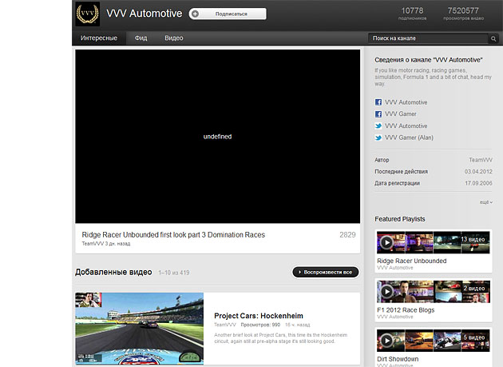Select the Интересные tab
This screenshot has height=367, width=503.
tap(99, 38)
